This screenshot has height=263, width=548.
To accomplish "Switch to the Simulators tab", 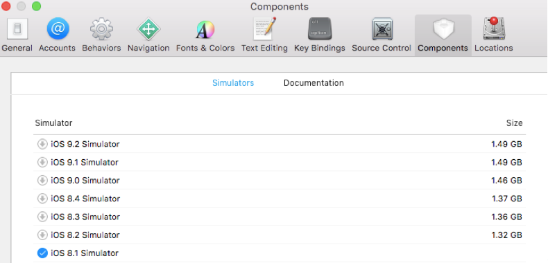I will pos(233,83).
